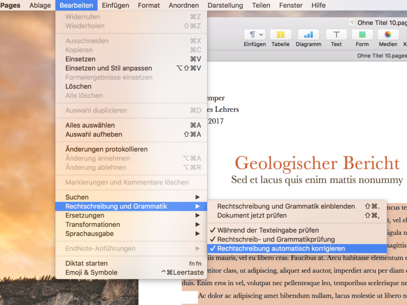Choose Einsetzen und Stil anpassen

pyautogui.click(x=131, y=68)
